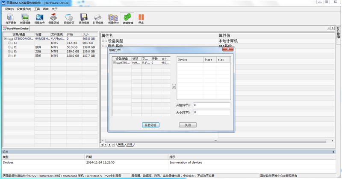Image resolution: width=342 pixels, height=179 pixels.
Task: Expand the ST50 disk in the 智能分析 dialog
Action: coord(114,63)
